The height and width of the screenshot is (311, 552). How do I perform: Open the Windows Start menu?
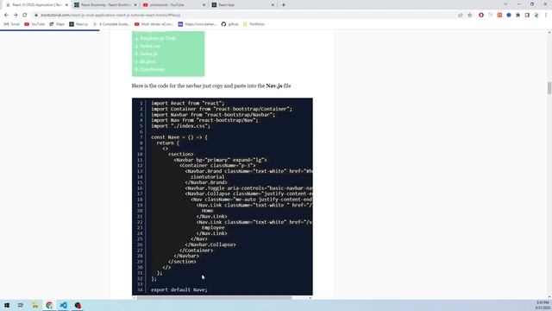(x=7, y=305)
